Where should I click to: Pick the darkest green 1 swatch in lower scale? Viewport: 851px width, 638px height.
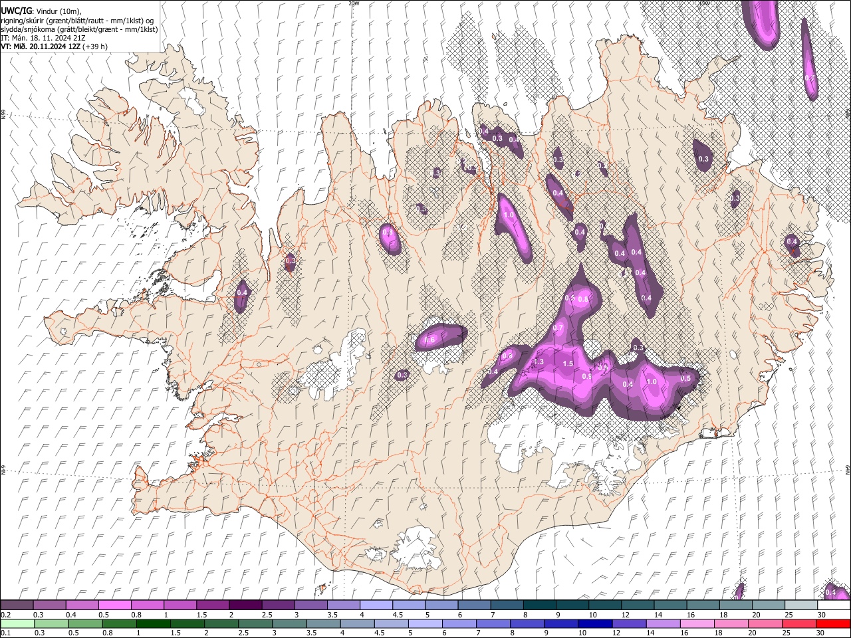153,623
